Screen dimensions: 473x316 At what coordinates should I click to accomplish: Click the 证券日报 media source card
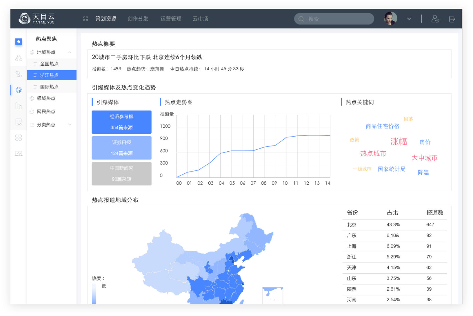(121, 148)
